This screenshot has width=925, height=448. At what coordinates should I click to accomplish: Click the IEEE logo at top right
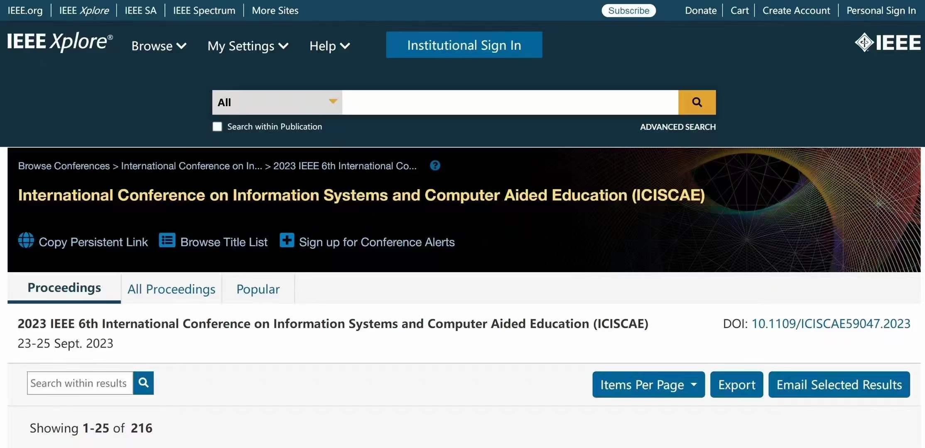[x=888, y=42]
